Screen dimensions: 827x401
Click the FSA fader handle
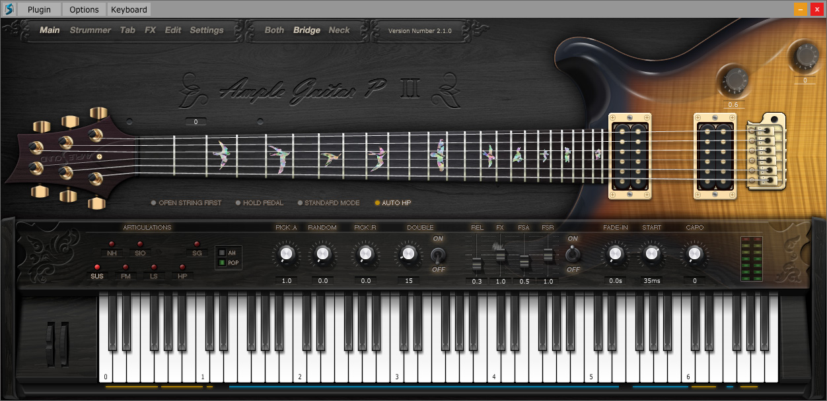click(x=524, y=262)
